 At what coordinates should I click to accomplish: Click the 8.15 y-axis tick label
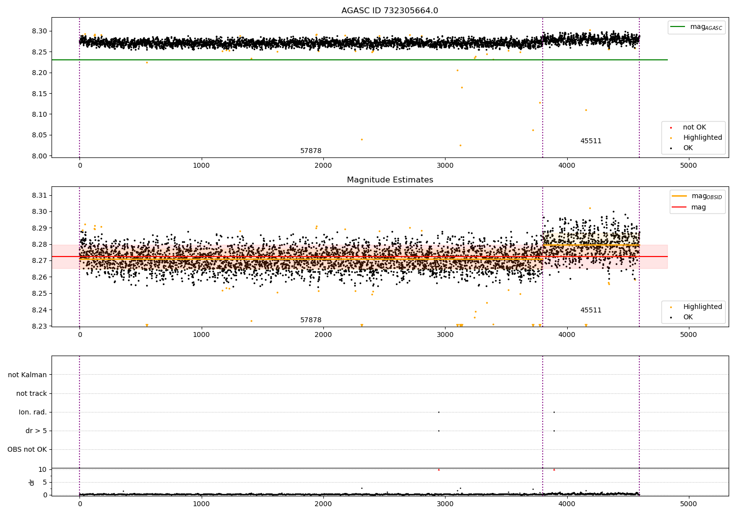click(39, 94)
